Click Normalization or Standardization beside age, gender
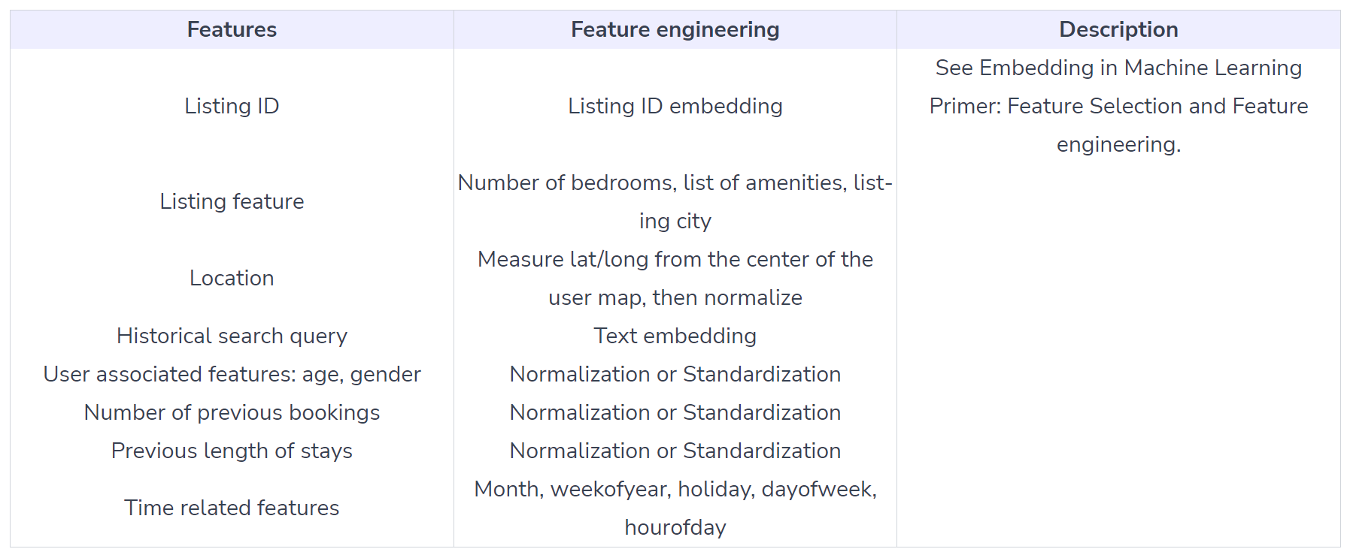The height and width of the screenshot is (555, 1350). (x=675, y=374)
